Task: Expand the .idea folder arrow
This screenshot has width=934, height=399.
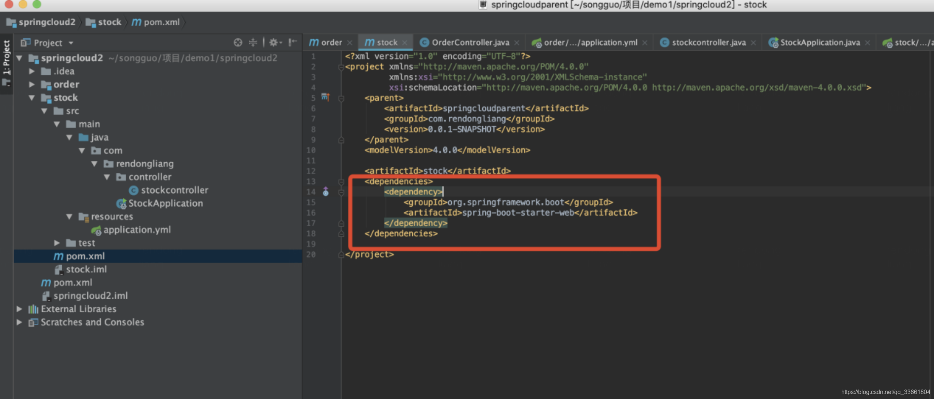Action: tap(32, 71)
